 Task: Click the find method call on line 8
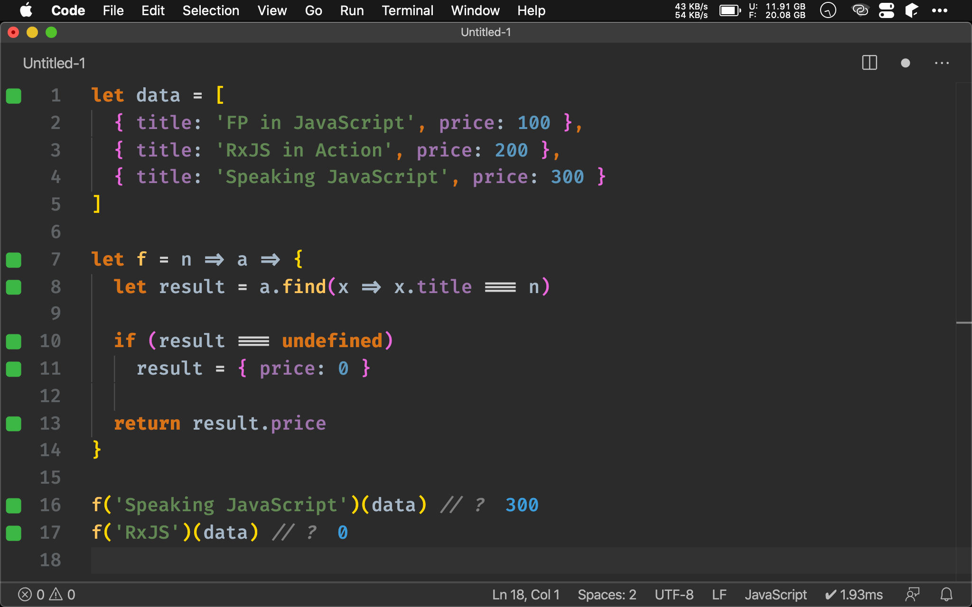pyautogui.click(x=304, y=287)
